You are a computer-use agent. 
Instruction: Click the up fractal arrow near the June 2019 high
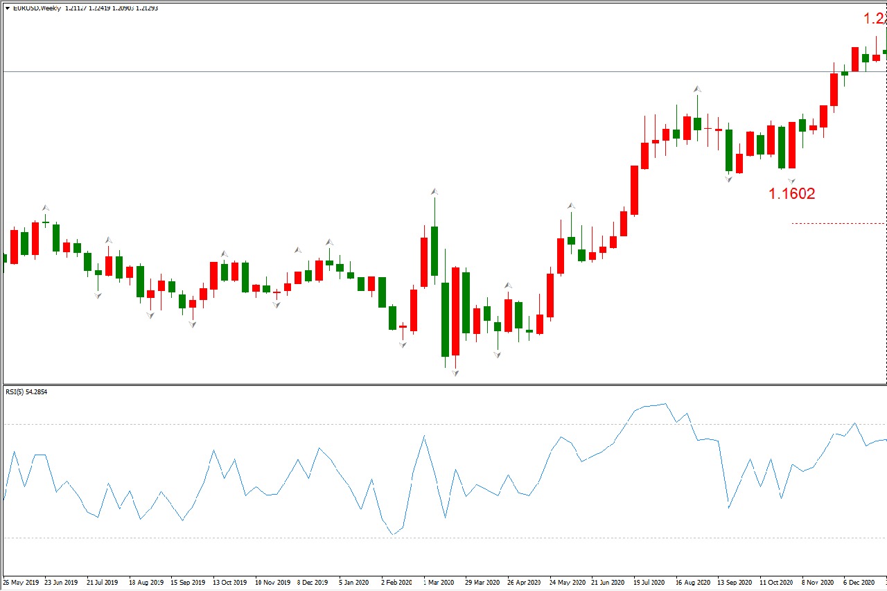[46, 207]
